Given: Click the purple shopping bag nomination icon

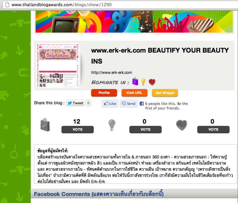Looking at the screenshot, I should coord(135,82).
